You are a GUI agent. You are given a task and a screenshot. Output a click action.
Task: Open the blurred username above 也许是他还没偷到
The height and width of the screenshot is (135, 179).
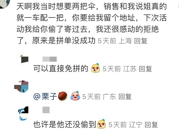(46, 110)
